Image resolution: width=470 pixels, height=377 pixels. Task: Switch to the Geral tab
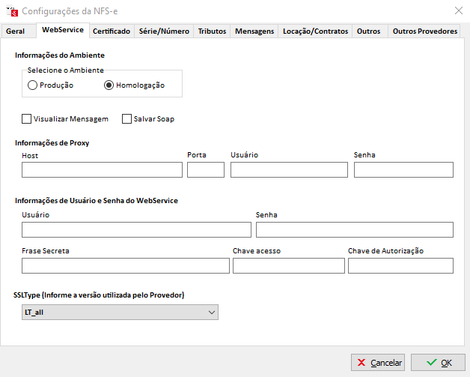(x=16, y=31)
